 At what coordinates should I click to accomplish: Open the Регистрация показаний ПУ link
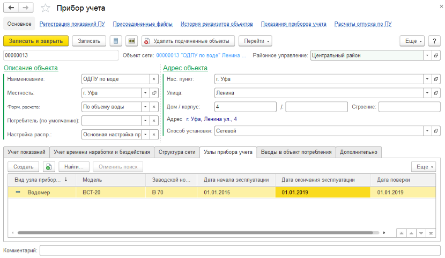pyautogui.click(x=72, y=24)
